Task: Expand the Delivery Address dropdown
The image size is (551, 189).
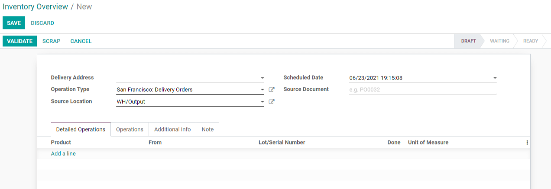Action: pyautogui.click(x=262, y=78)
